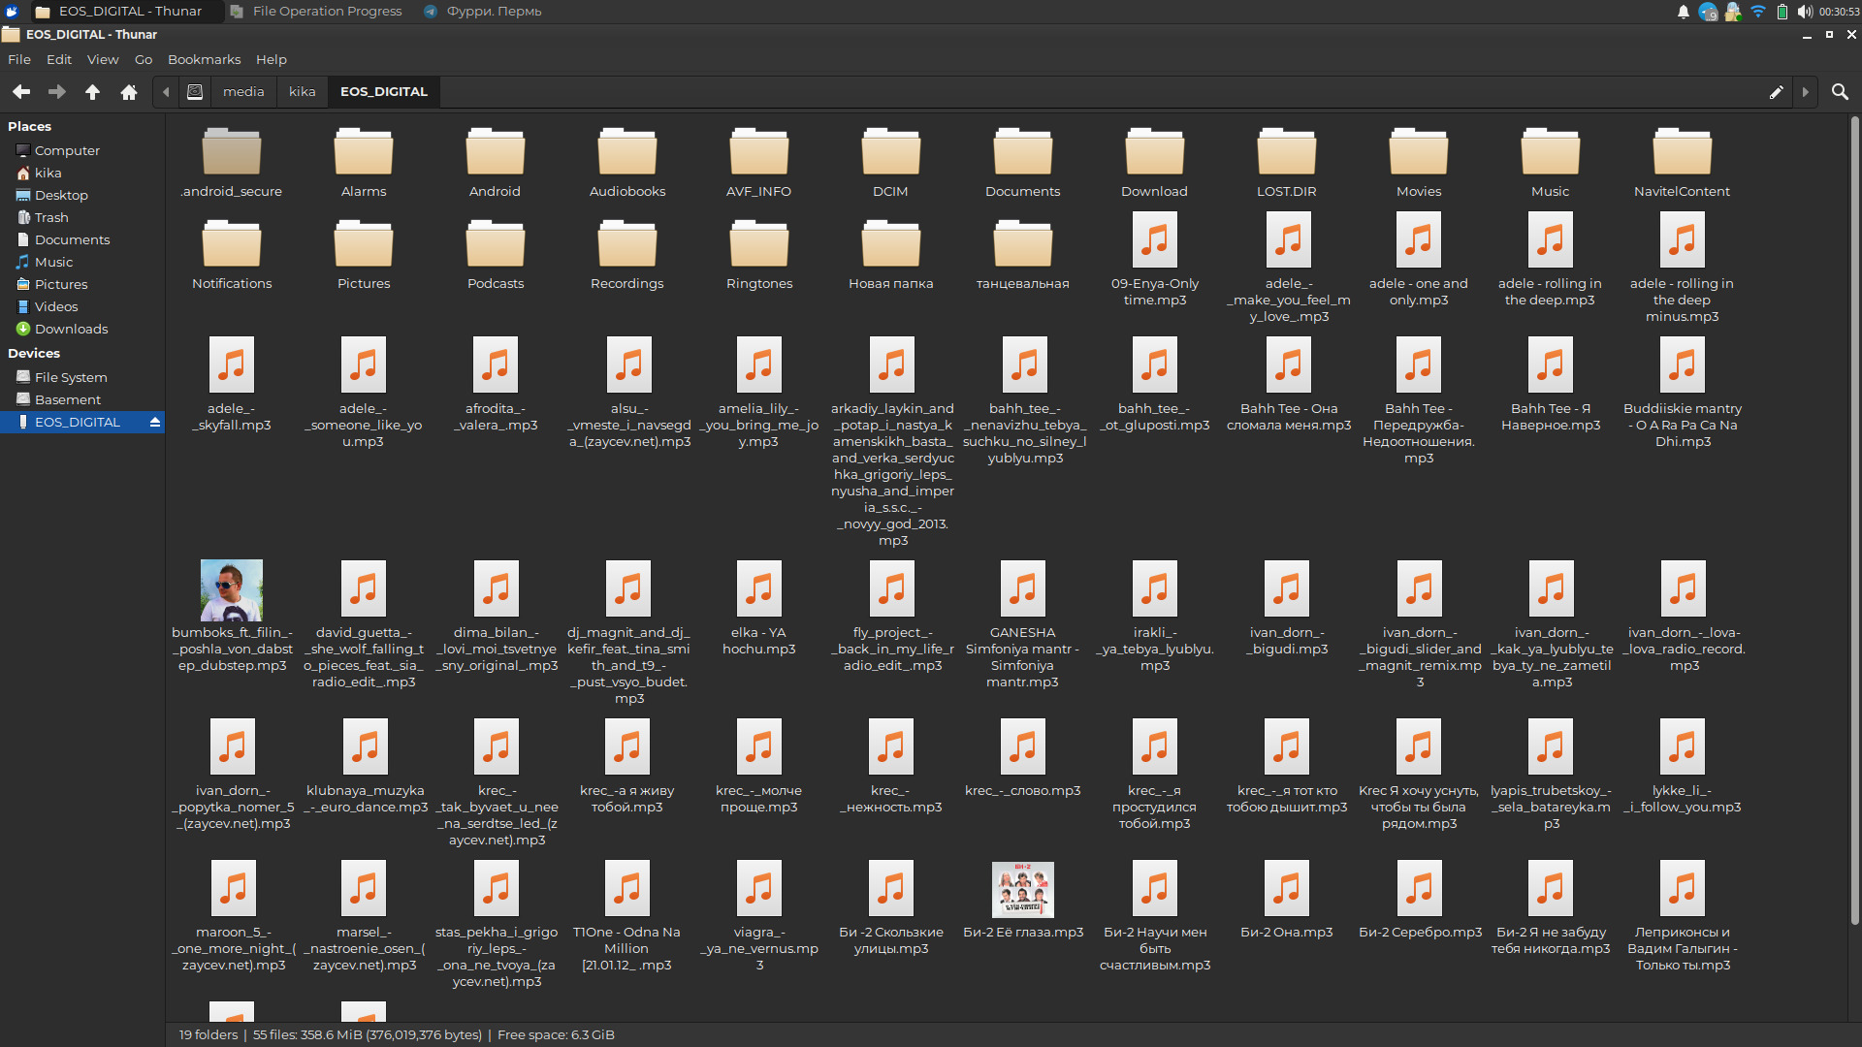Click the vertical scrollbar of file view
Screen dimensions: 1862x1047
tap(1854, 523)
